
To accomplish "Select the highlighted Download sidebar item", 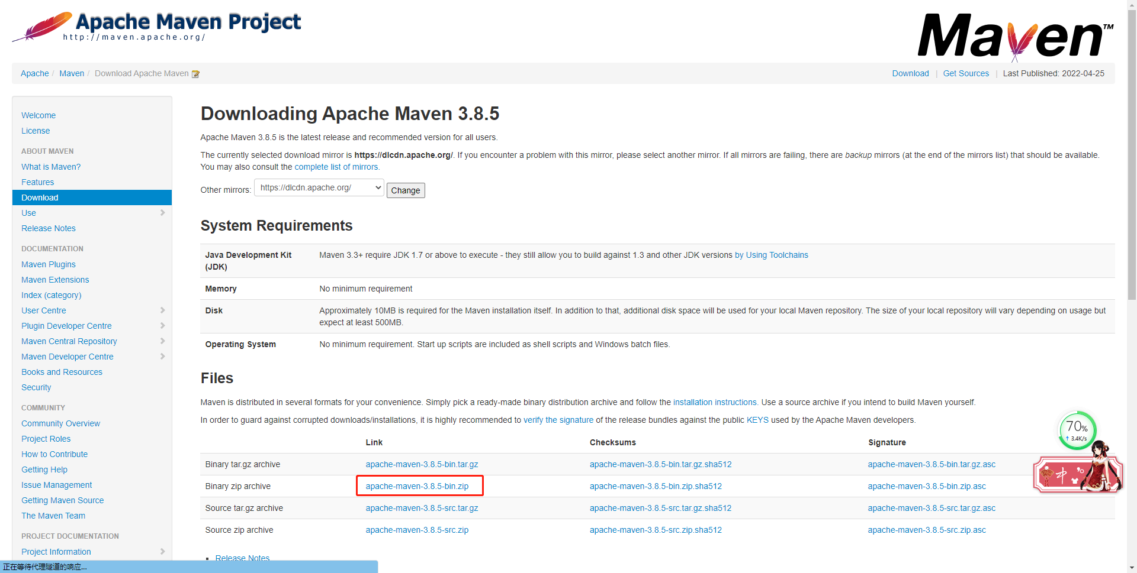I will (92, 198).
